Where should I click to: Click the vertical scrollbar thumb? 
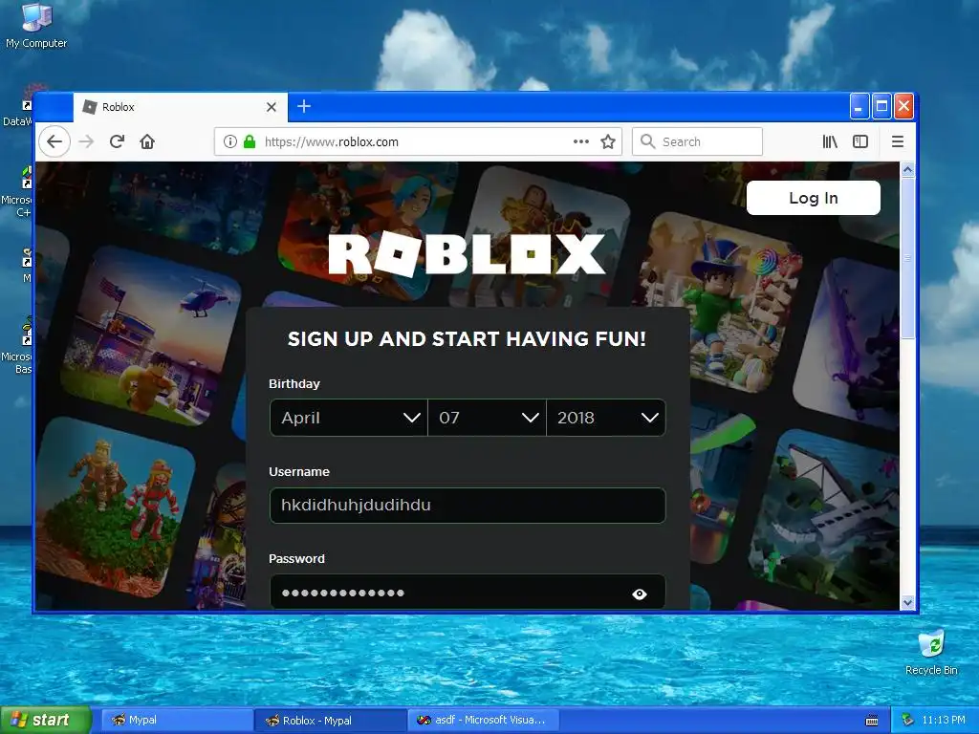pyautogui.click(x=908, y=258)
